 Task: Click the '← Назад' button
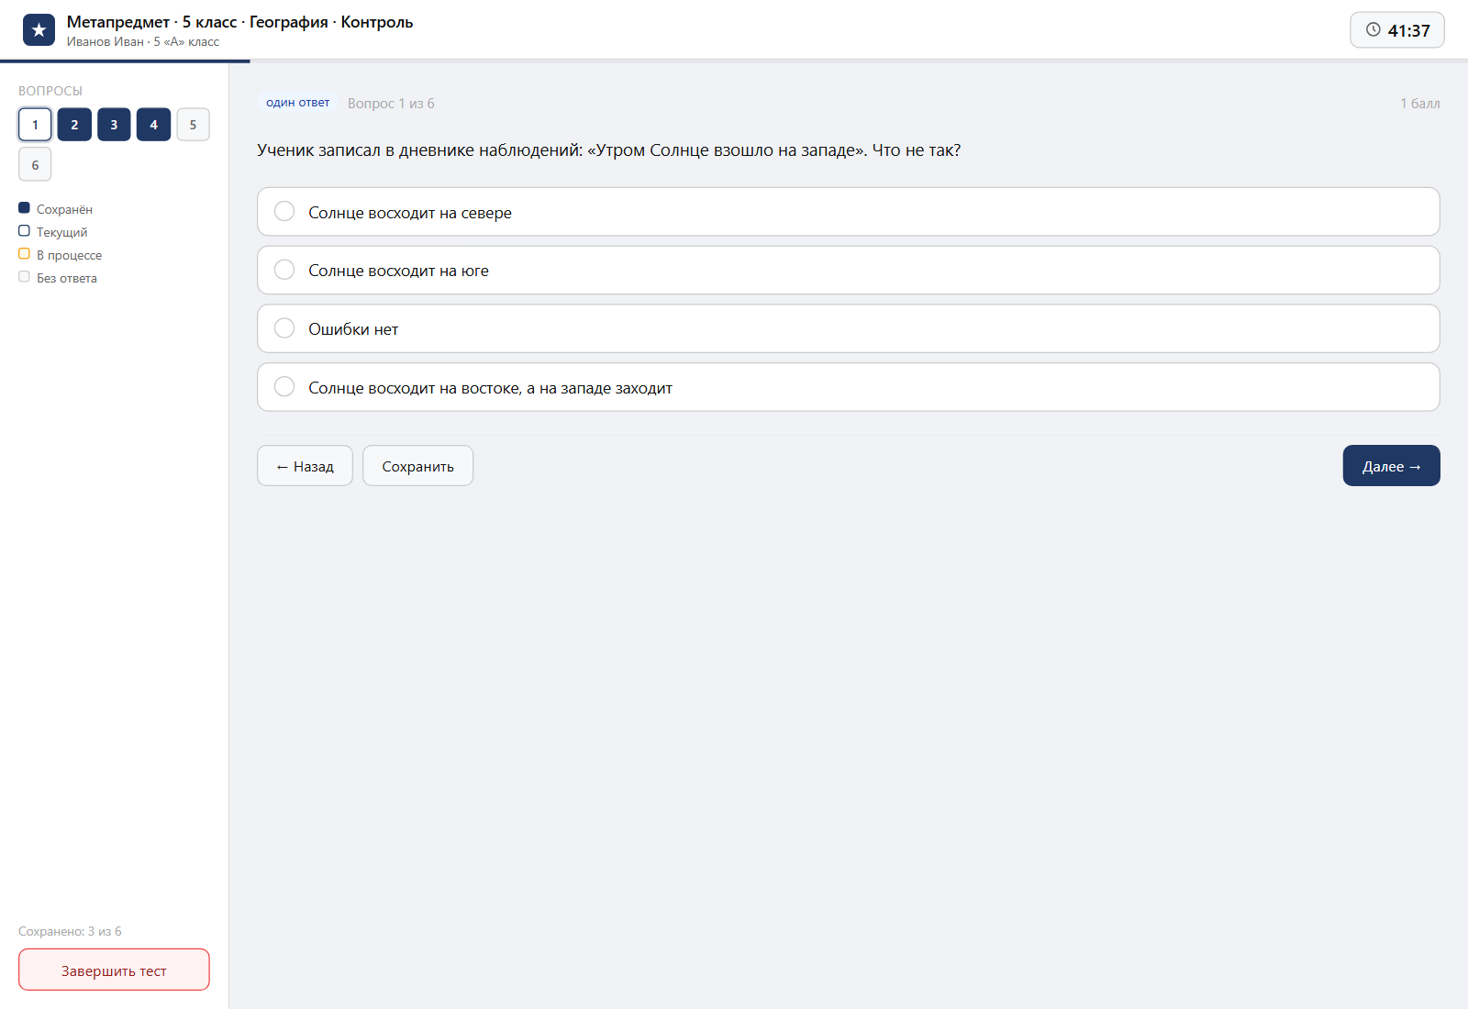(x=305, y=466)
